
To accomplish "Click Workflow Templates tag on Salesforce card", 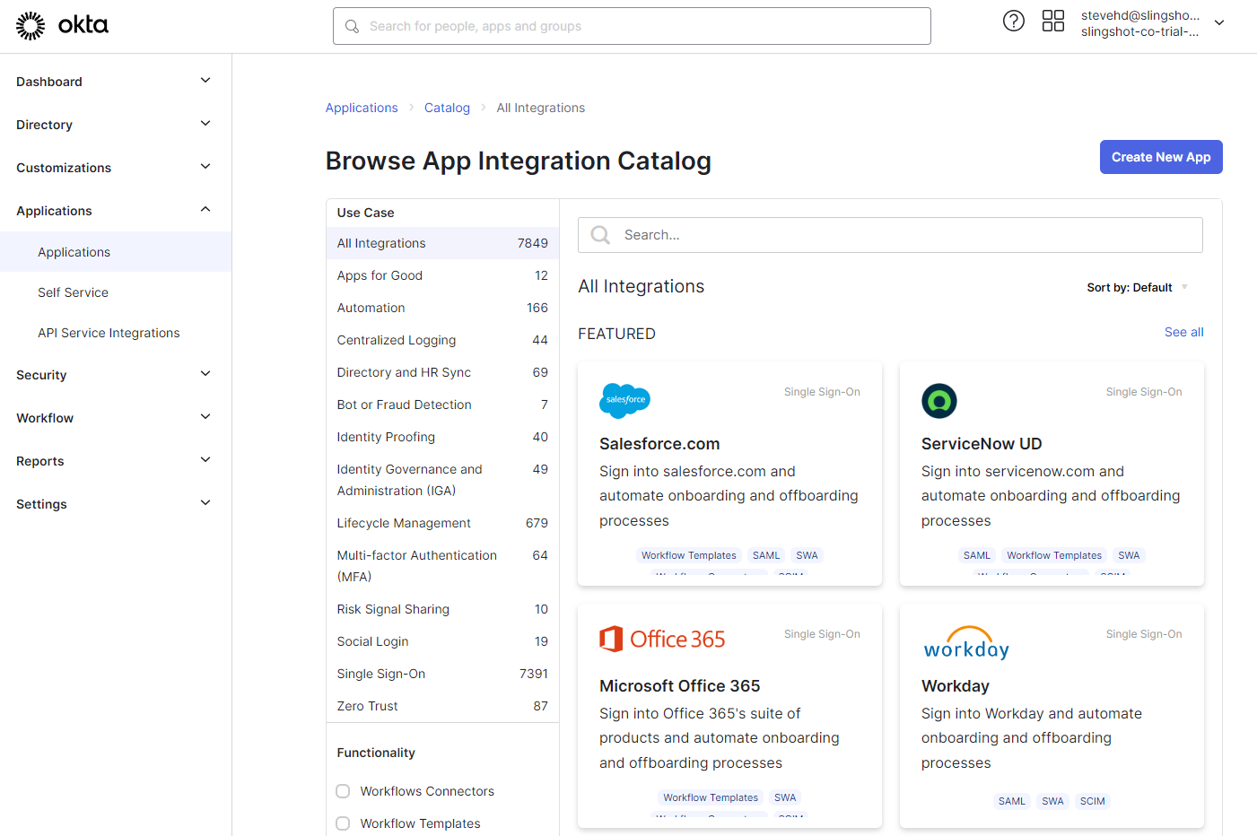I will coord(689,555).
